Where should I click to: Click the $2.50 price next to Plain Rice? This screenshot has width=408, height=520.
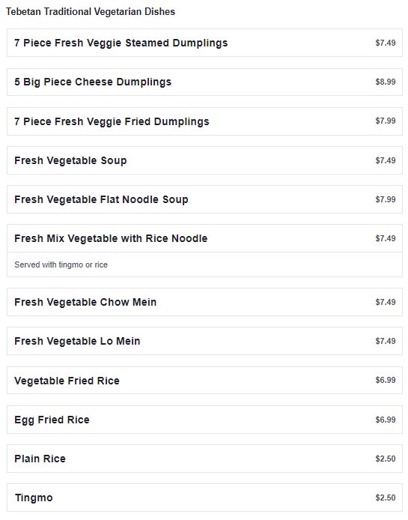coord(386,459)
